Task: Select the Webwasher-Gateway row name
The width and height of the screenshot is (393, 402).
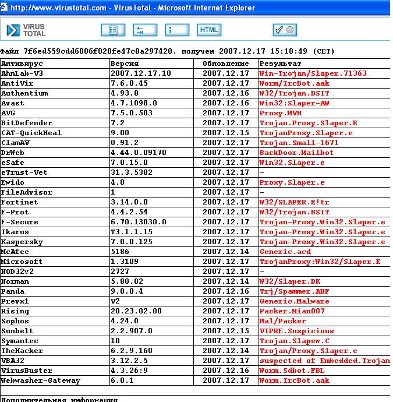Action: point(41,380)
